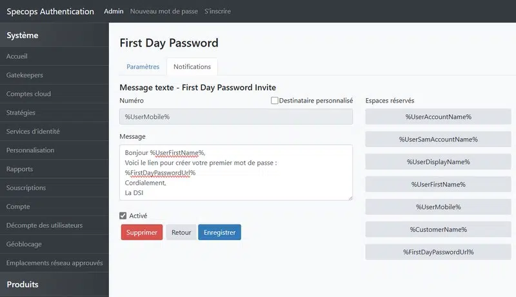516x297 pixels.
Task: Go to Stratégies in the sidebar
Action: pyautogui.click(x=21, y=112)
